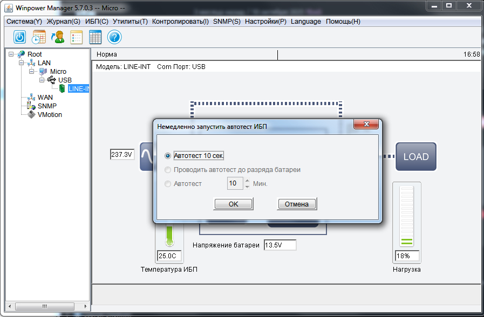Click the Модель: LINE-INT label

coord(123,67)
